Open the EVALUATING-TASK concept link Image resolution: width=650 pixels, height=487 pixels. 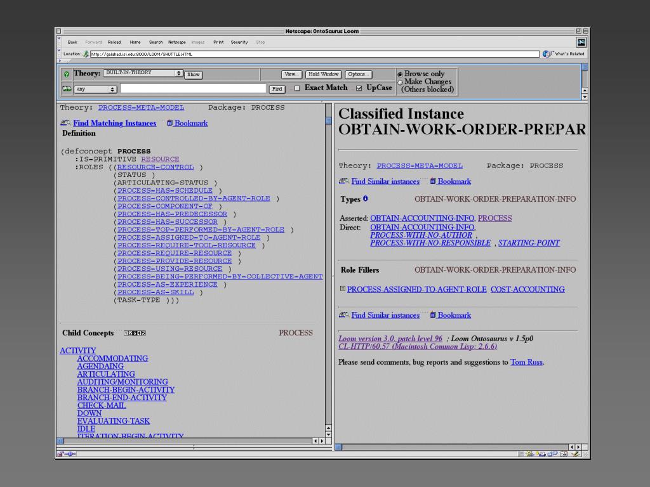tap(113, 421)
